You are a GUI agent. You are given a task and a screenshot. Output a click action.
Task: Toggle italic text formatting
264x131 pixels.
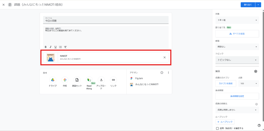pos(51,47)
